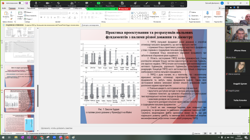Image resolution: width=250 pixels, height=140 pixels.
Task: Open Transitions (Переходы) ribbon tab
Action: [55, 8]
